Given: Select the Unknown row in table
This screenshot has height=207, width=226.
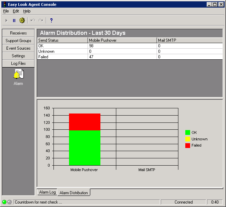Looking at the screenshot, I should (x=130, y=51).
